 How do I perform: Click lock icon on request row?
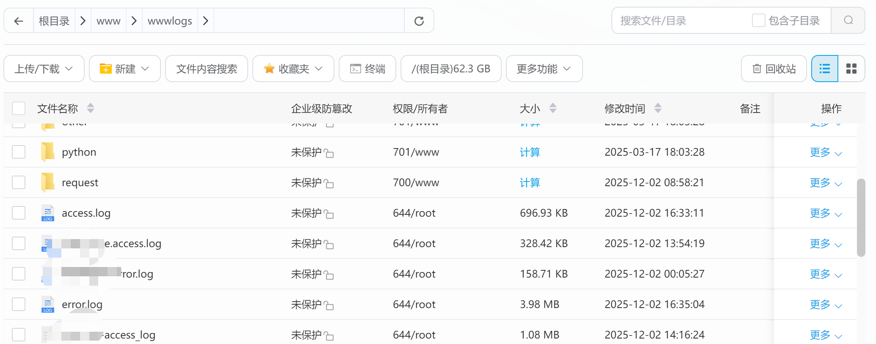[329, 184]
